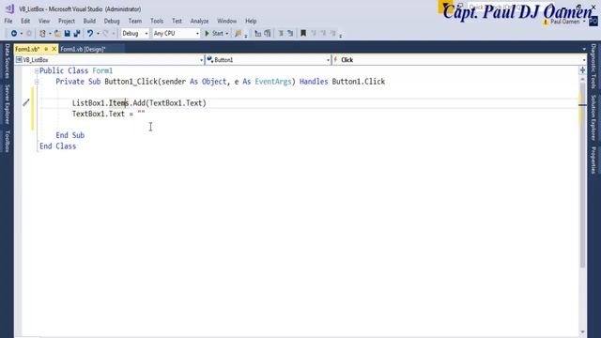Open the Window menu
Viewport: 601px width, 338px height.
click(227, 21)
